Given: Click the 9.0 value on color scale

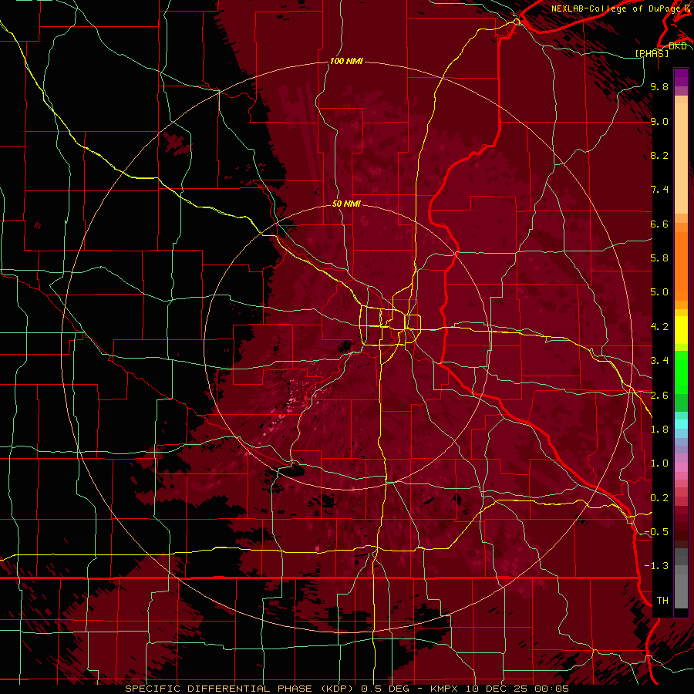Looking at the screenshot, I should pos(659,121).
